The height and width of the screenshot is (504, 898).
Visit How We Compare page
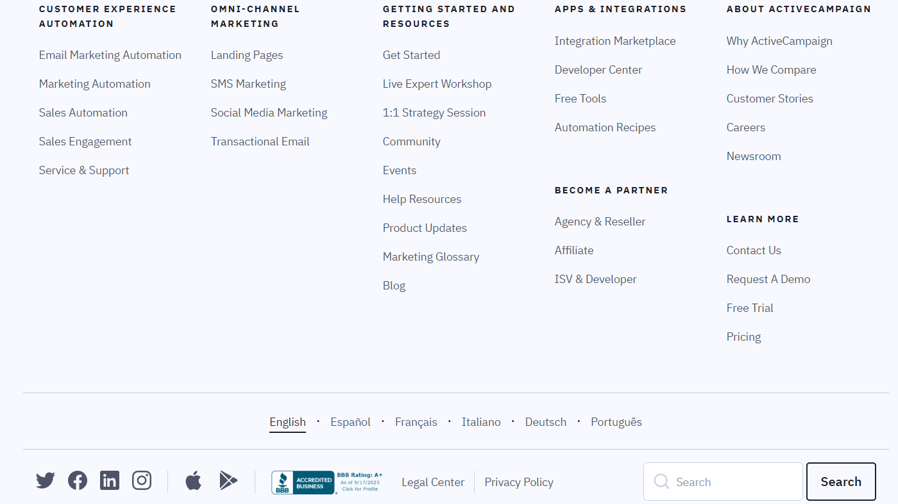(772, 70)
